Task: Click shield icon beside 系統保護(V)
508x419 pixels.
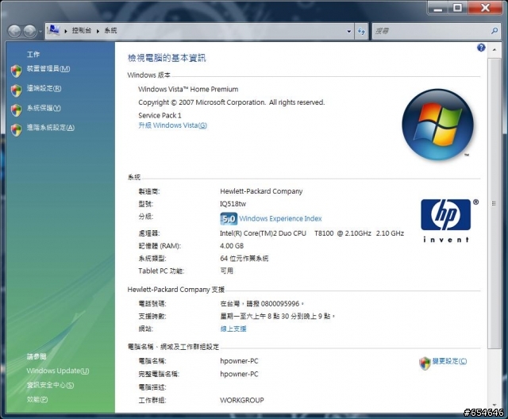Action: (16, 110)
